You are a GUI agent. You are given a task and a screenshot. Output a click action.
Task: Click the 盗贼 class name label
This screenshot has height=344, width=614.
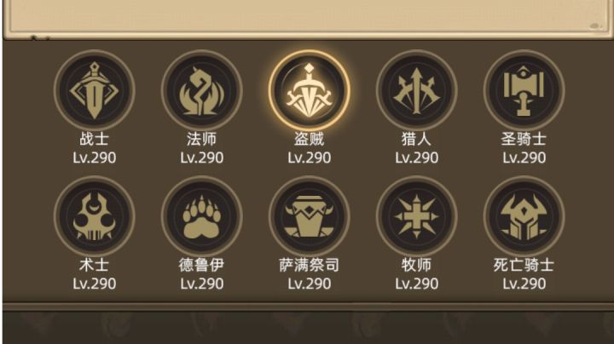[x=310, y=139]
